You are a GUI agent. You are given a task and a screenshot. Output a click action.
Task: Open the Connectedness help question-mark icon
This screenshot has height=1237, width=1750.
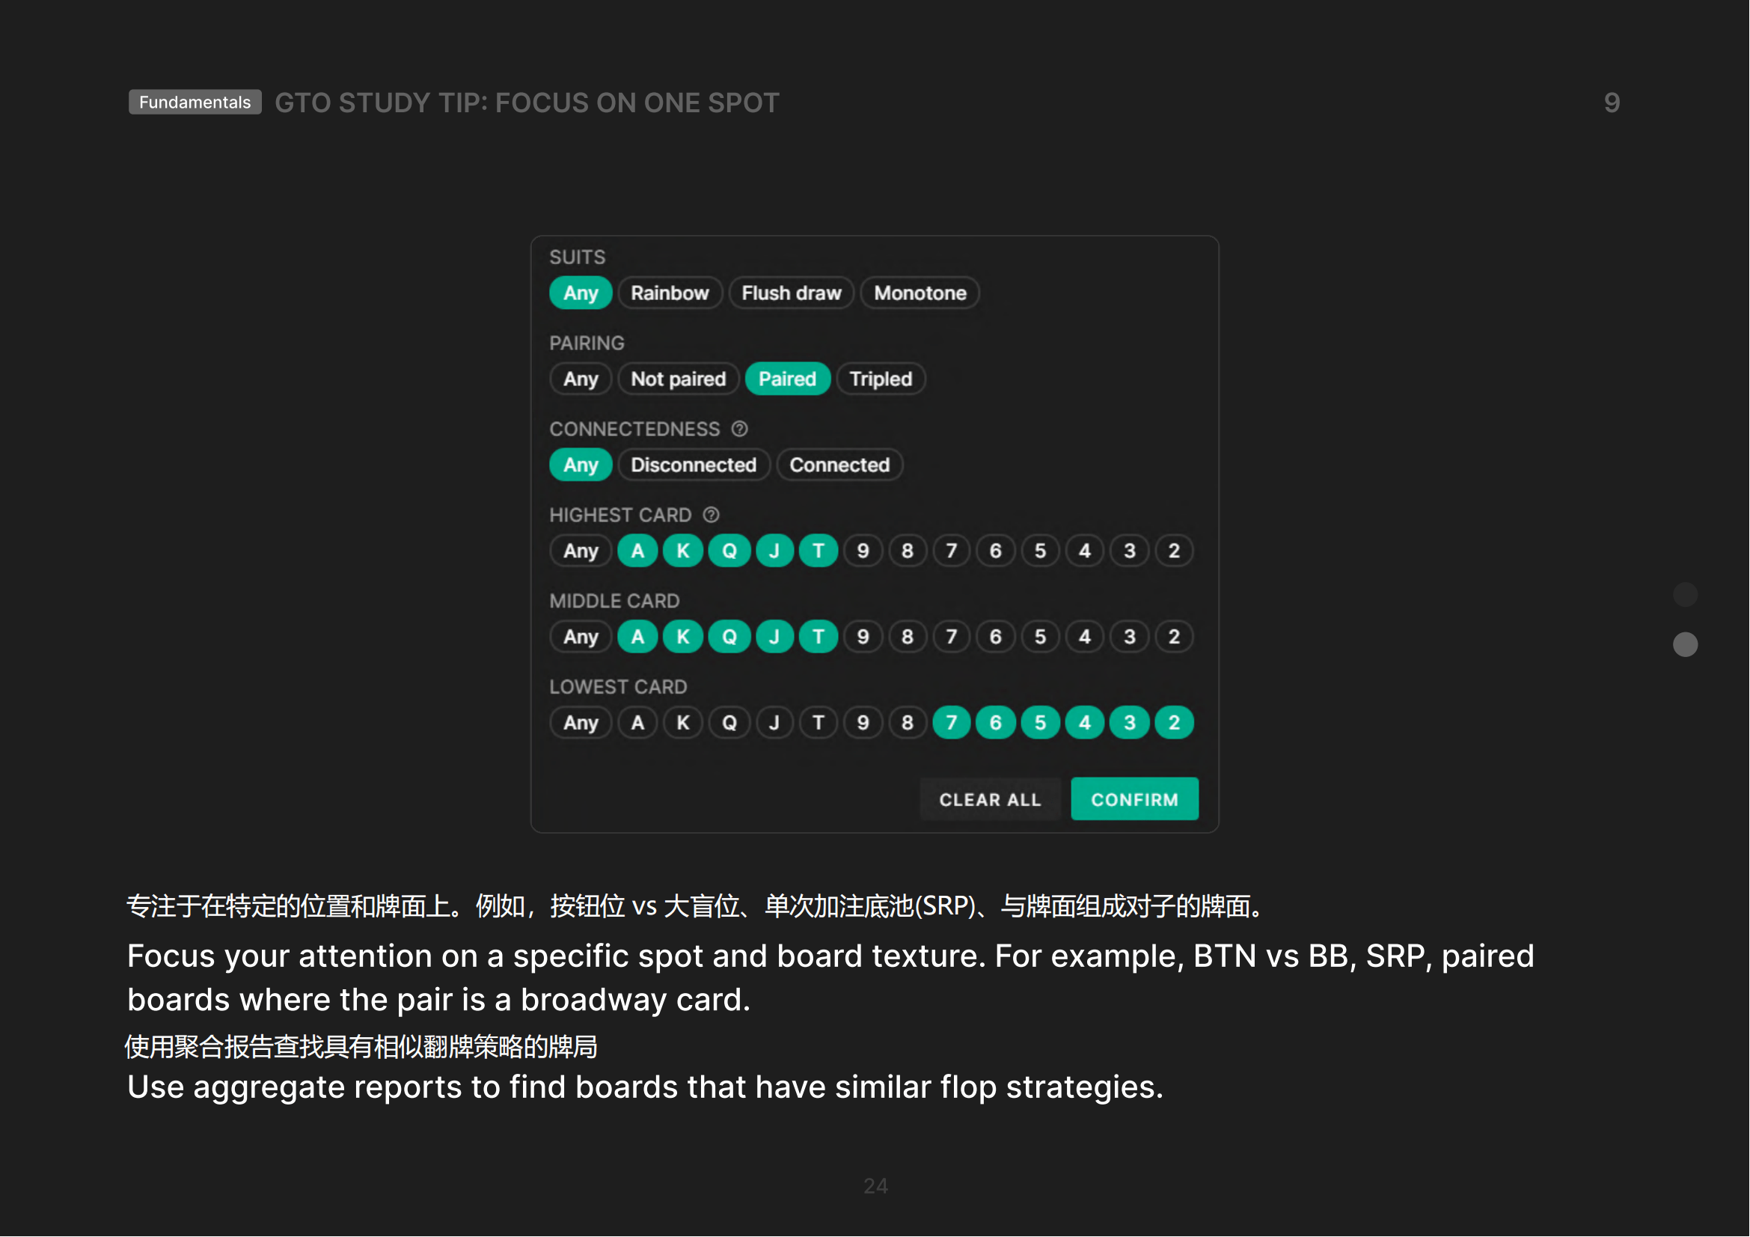click(739, 429)
